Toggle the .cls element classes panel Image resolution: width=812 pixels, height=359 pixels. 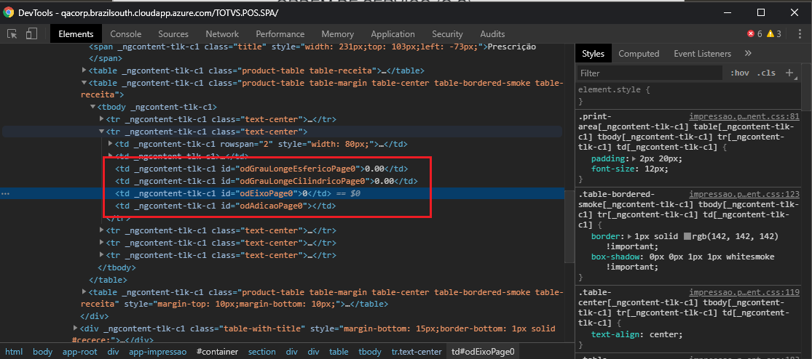coord(765,73)
